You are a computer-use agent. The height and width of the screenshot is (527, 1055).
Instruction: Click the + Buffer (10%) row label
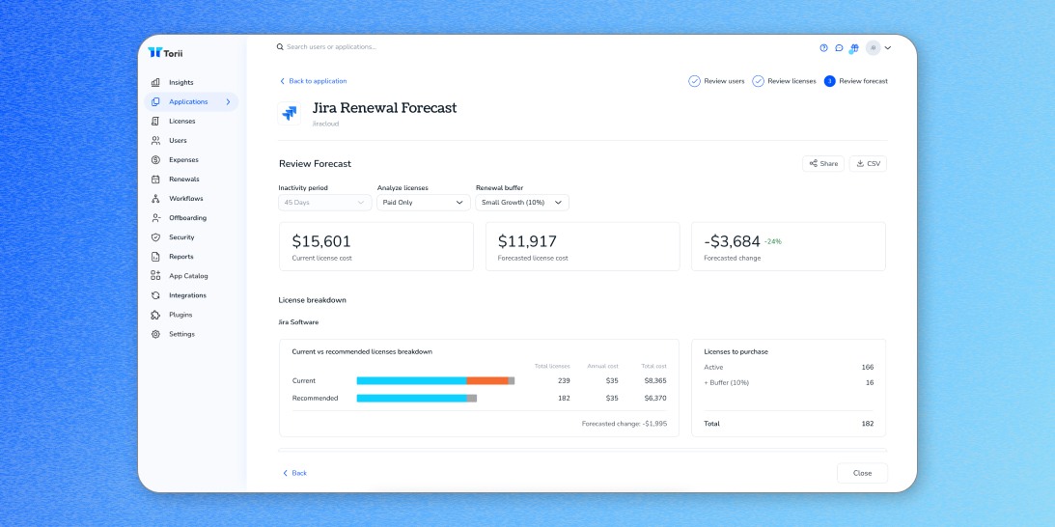click(726, 383)
